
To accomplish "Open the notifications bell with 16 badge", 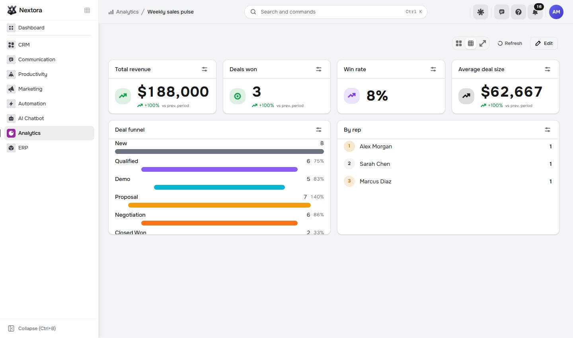I will click(535, 12).
